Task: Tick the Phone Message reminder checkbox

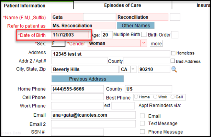Action: 142,132
